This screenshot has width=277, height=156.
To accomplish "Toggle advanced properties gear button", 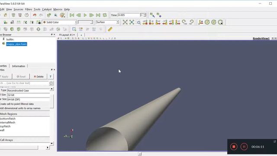I will click(x=51, y=83).
